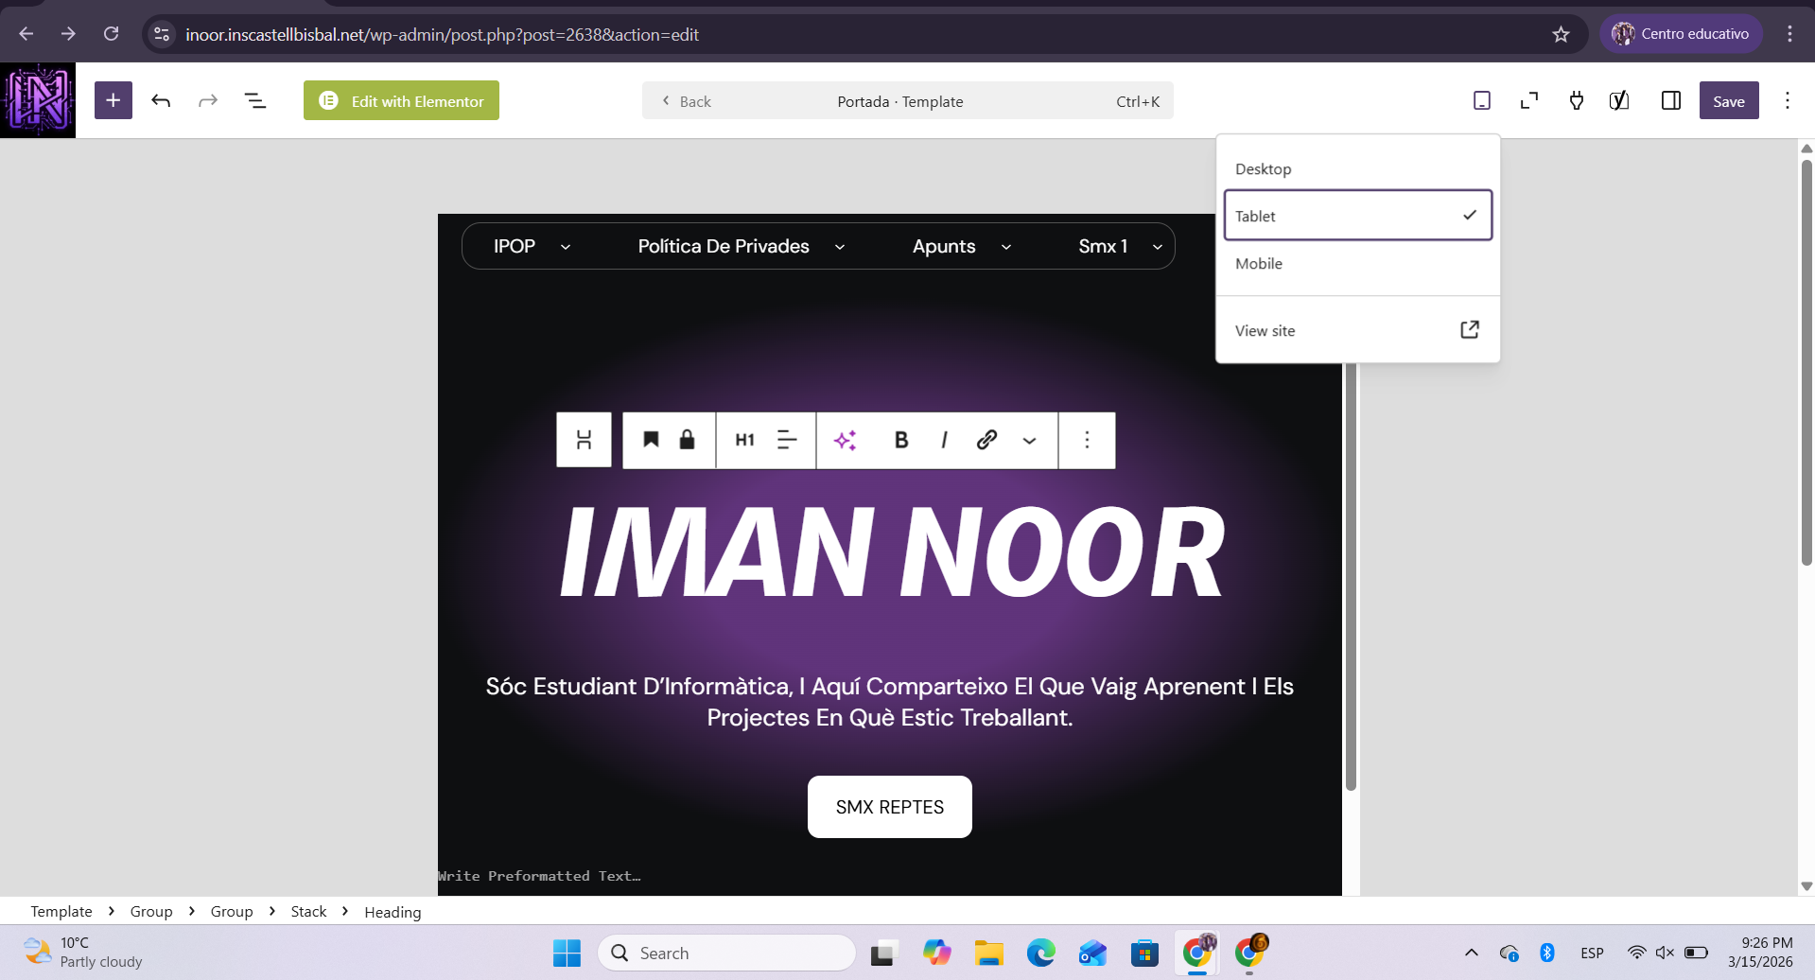Toggle bold formatting on heading
The image size is (1815, 980).
pos(900,440)
